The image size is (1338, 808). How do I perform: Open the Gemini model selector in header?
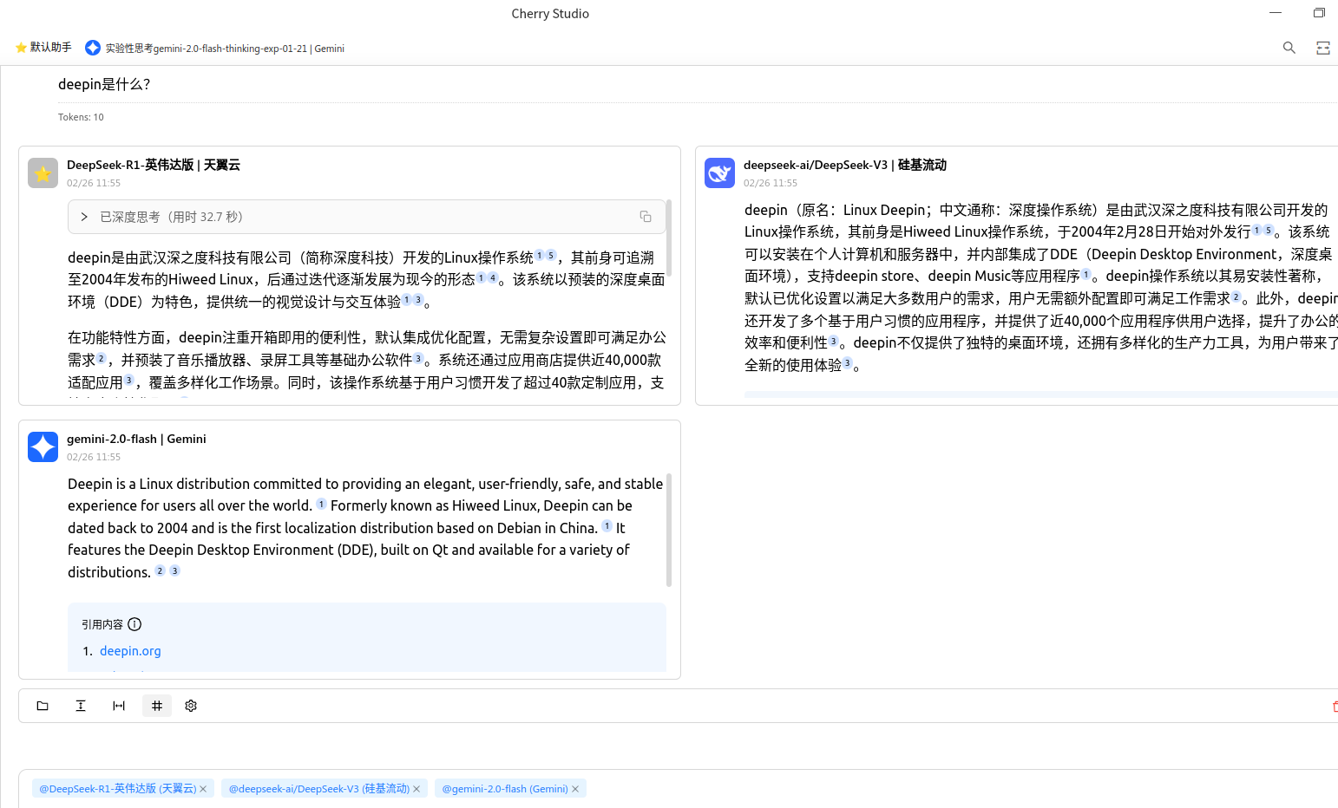point(214,48)
